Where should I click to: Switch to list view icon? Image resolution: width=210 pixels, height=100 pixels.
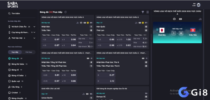pyautogui.click(x=148, y=12)
